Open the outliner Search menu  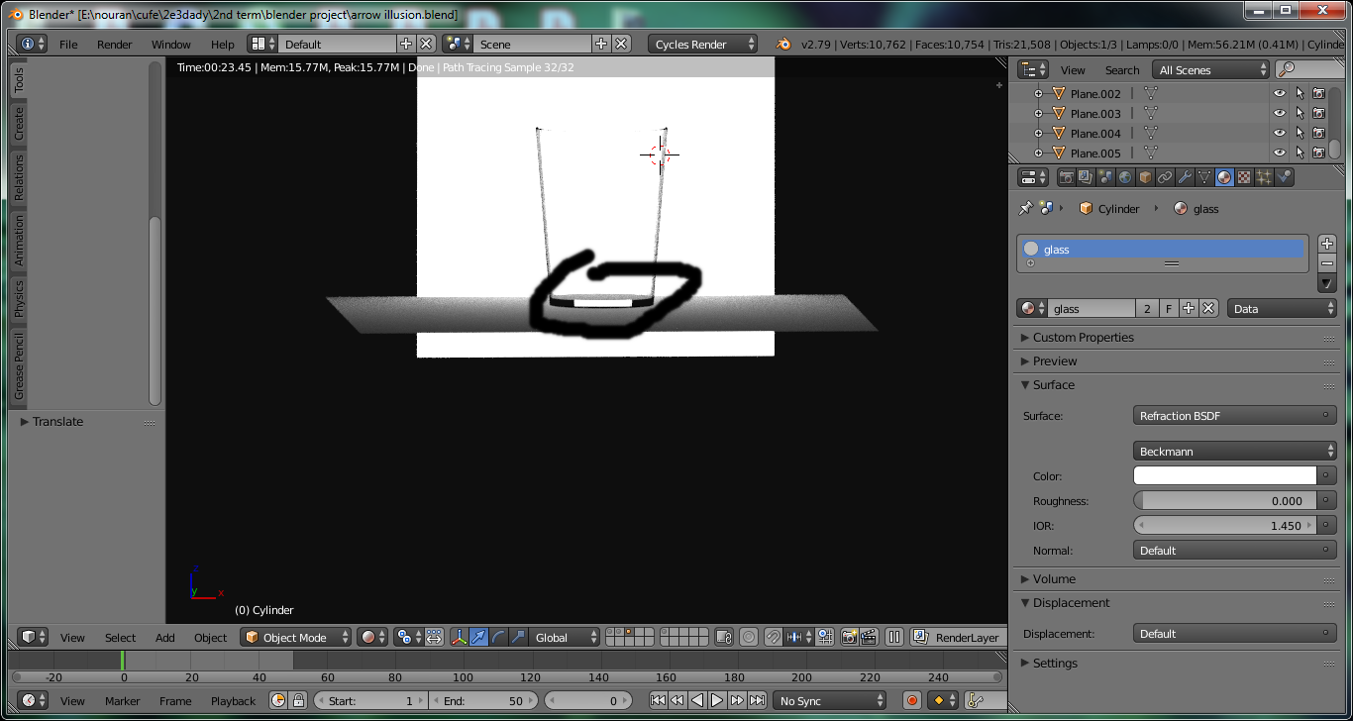pos(1122,70)
